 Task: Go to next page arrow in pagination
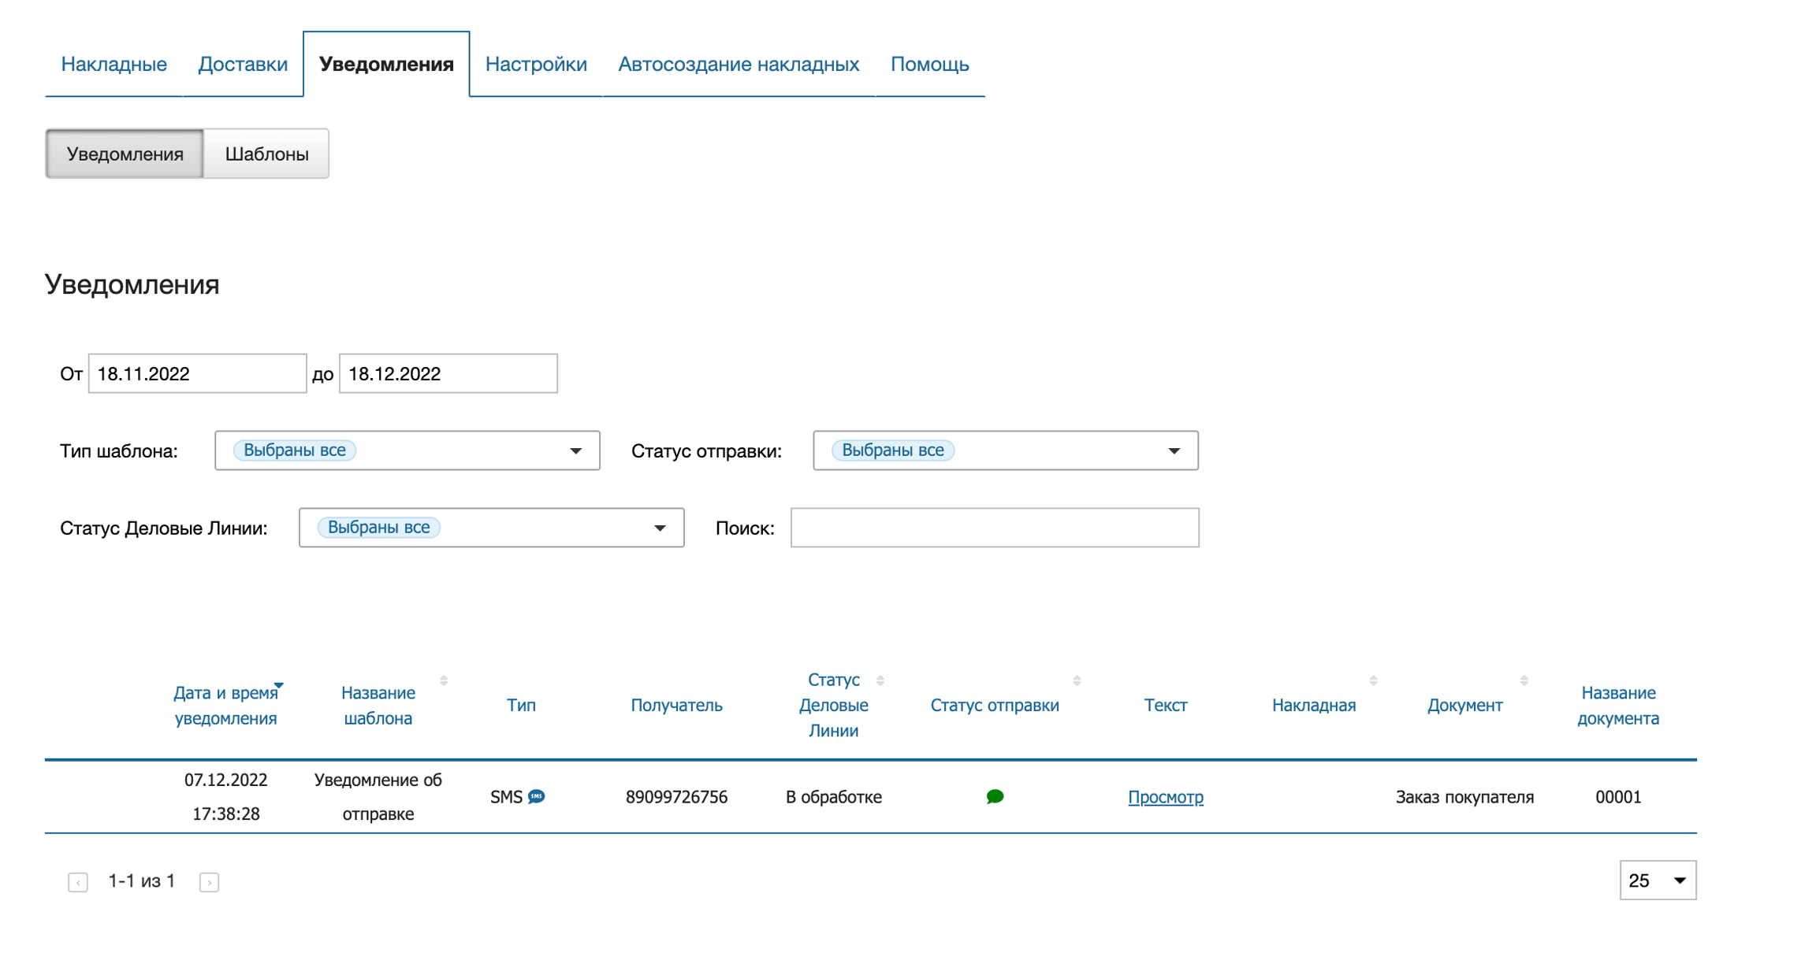[209, 882]
